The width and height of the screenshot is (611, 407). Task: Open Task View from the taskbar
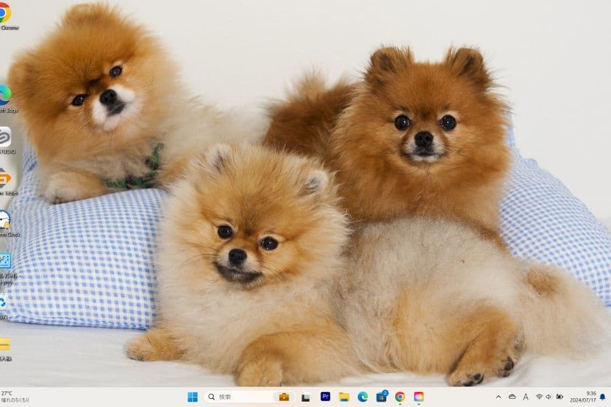(306, 397)
